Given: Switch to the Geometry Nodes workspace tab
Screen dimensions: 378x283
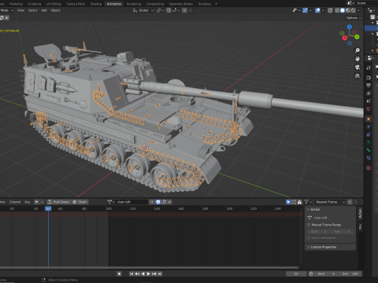Looking at the screenshot, I should point(181,4).
